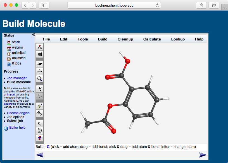
Task: Open the periodic table element tool
Action: click(x=39, y=54)
